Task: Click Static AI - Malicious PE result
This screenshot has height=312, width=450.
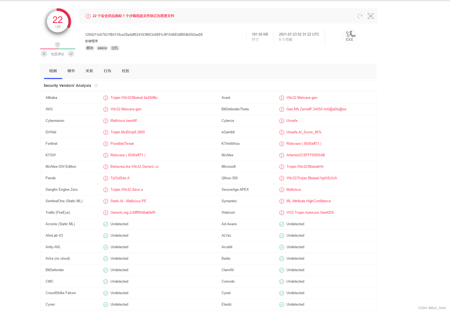Action: [128, 201]
